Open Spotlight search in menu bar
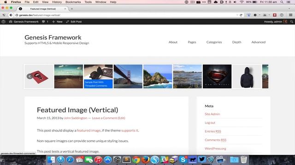Screen dimensions: 295x165 click(x=282, y=2)
